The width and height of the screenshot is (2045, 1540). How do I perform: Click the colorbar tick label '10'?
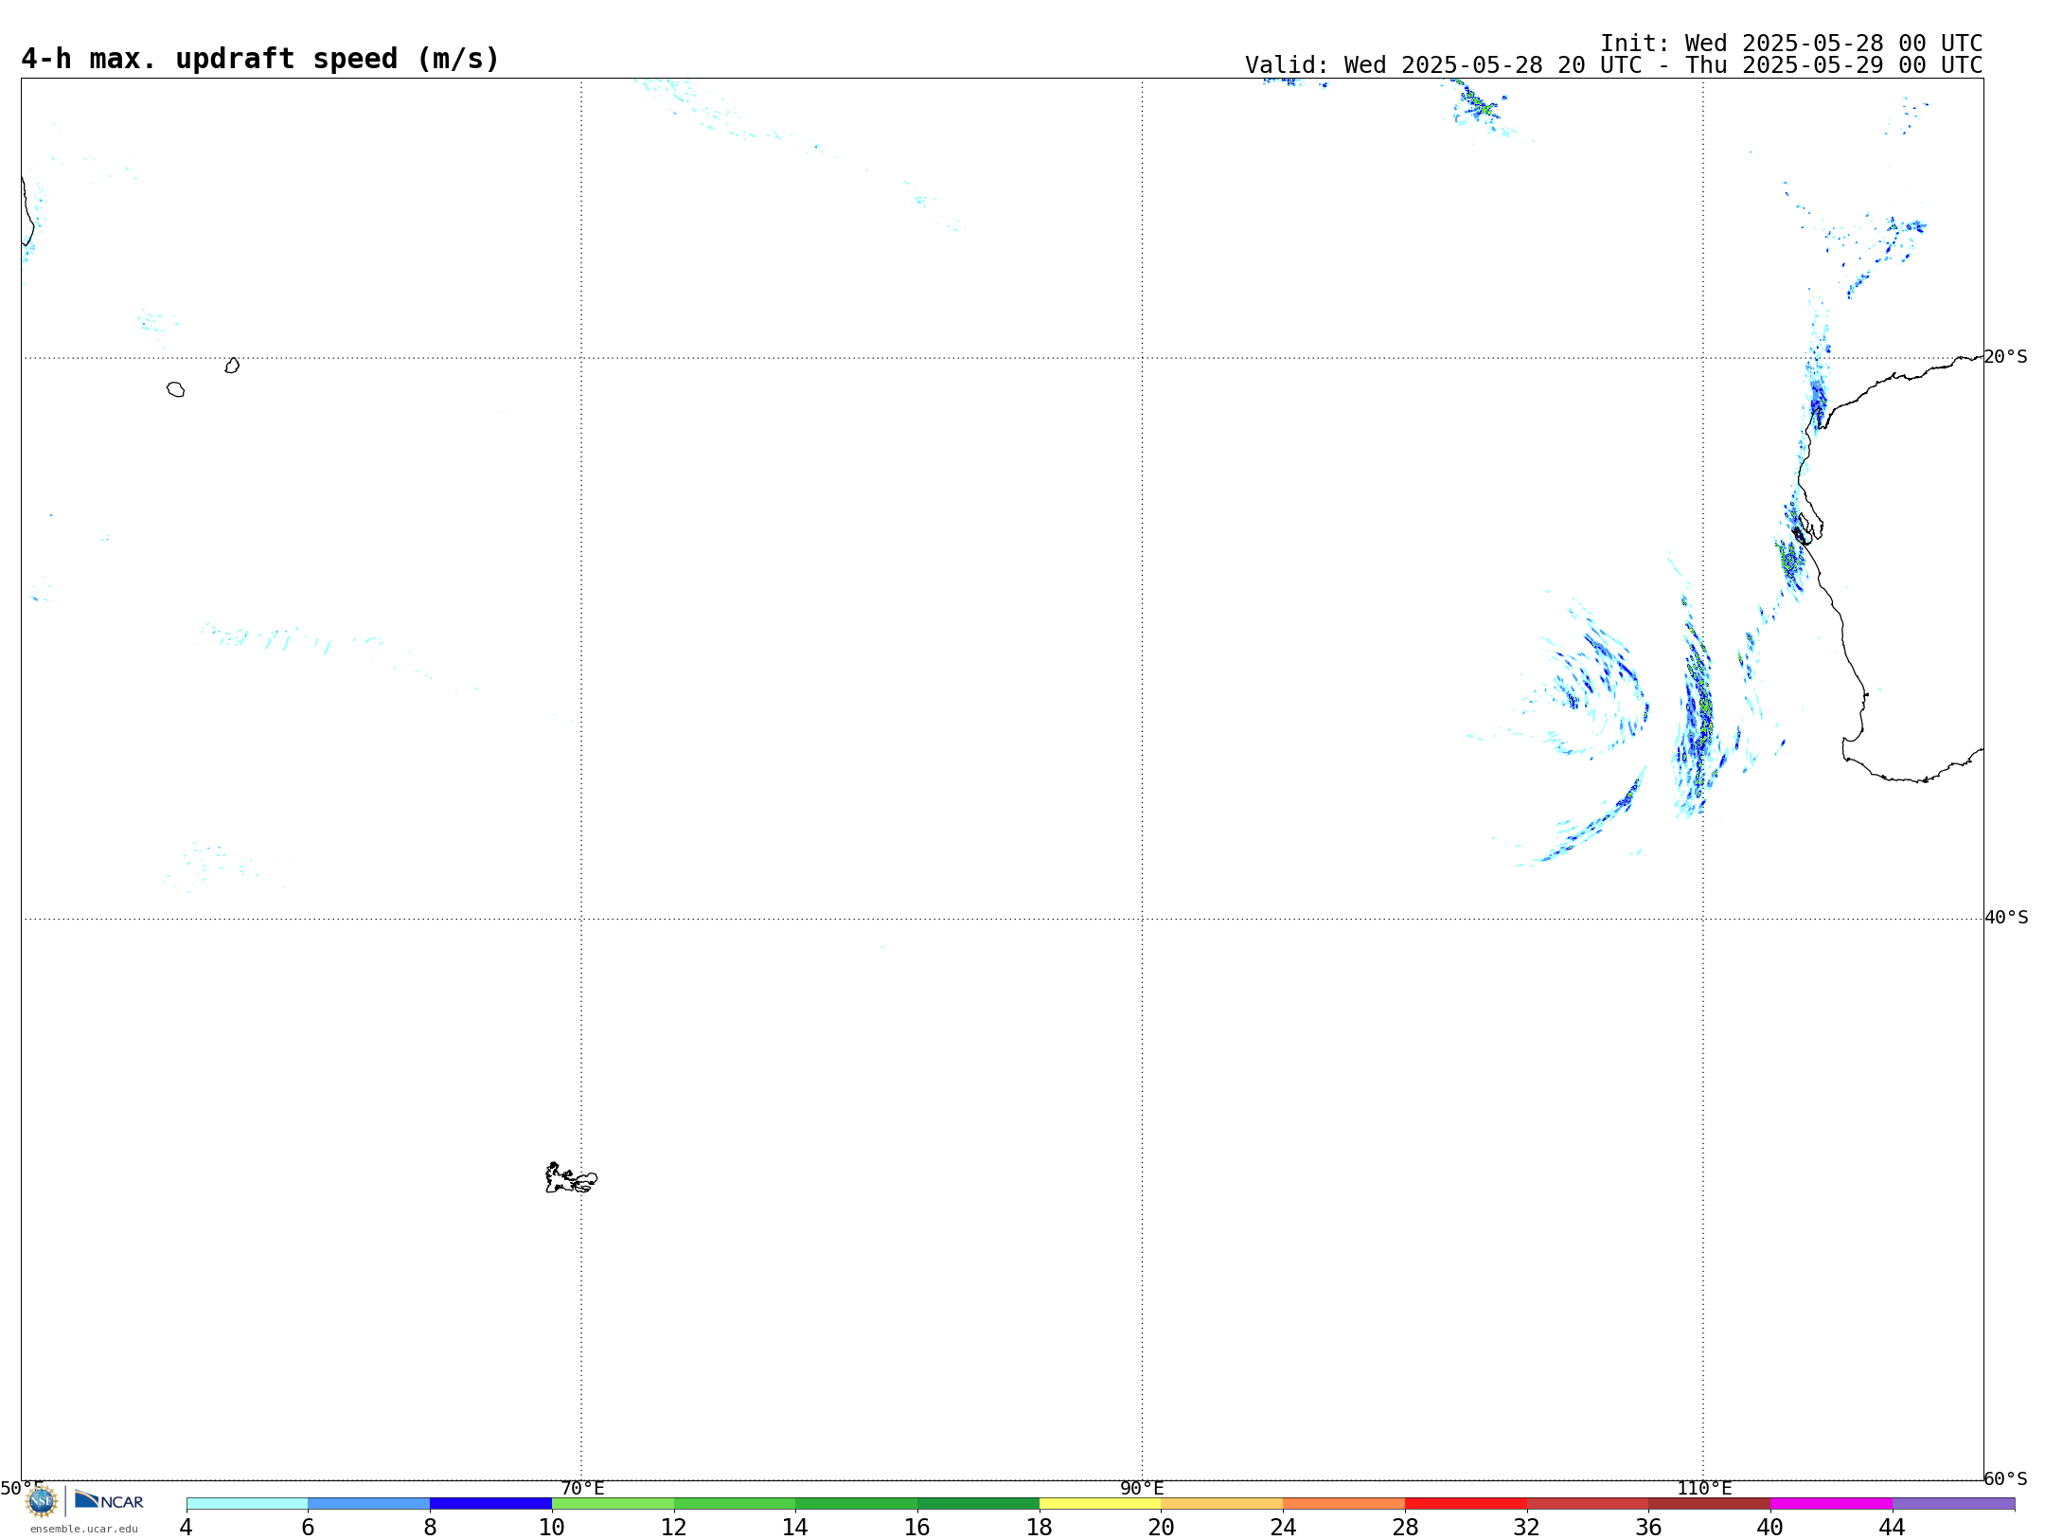pyautogui.click(x=552, y=1528)
